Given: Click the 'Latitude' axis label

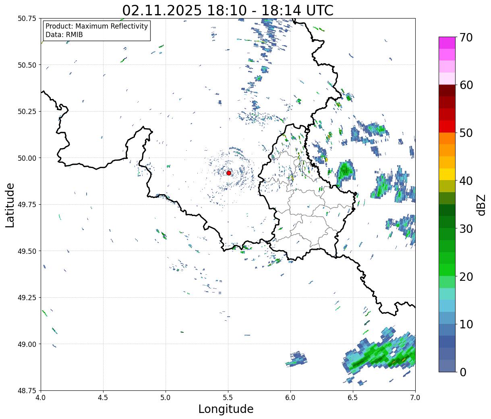Looking at the screenshot, I should point(10,205).
